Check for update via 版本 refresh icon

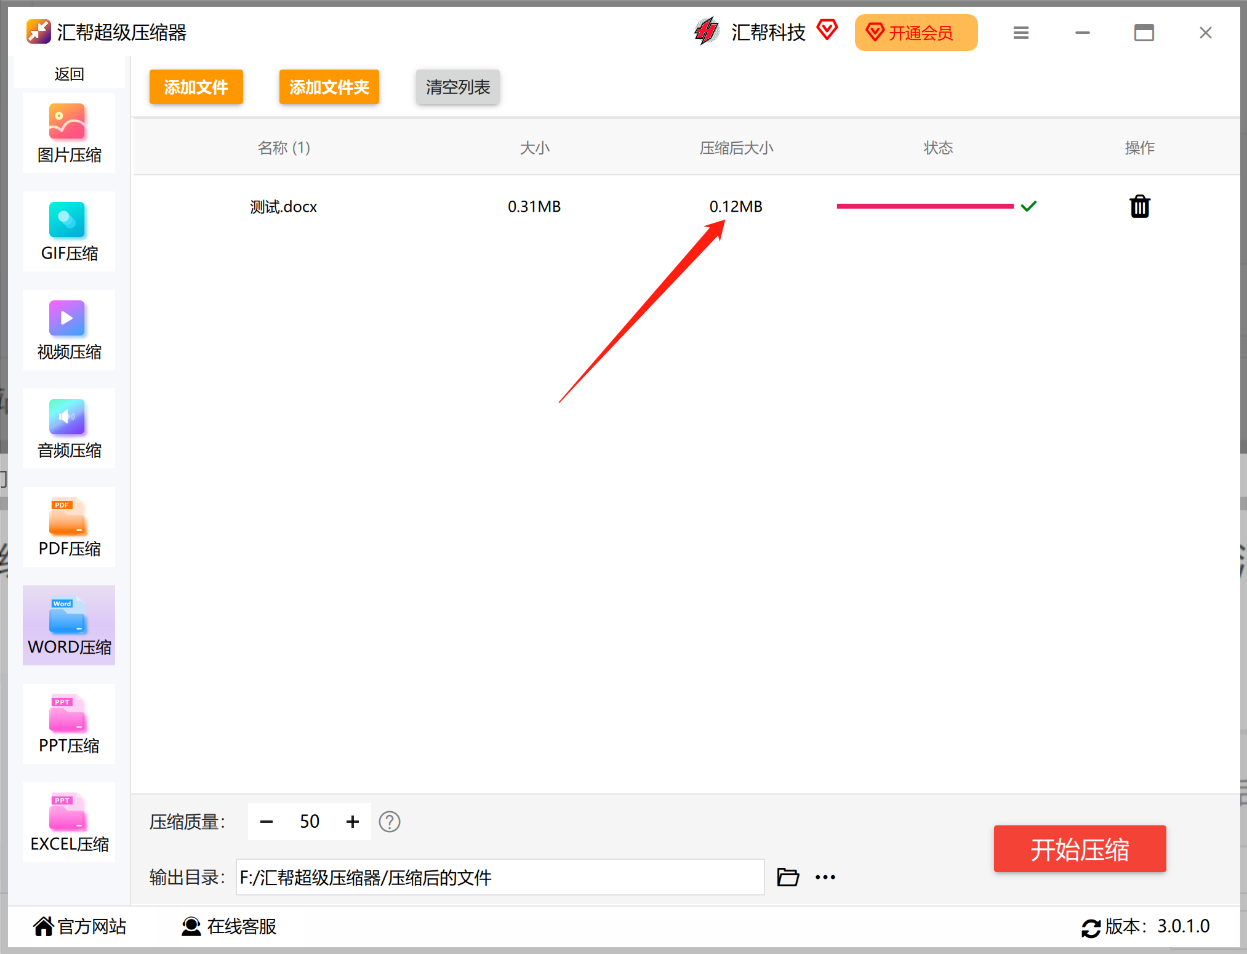point(1091,928)
